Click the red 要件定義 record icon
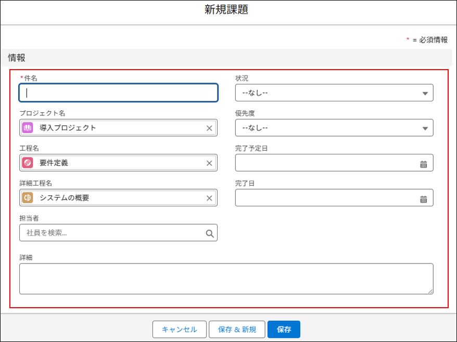The image size is (457, 342). [28, 163]
